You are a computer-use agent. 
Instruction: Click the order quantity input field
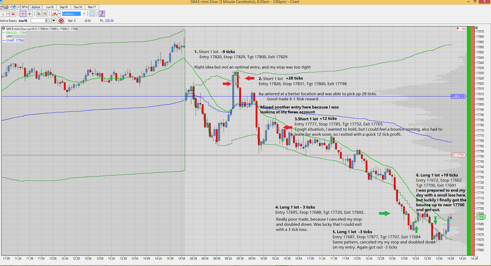point(39,21)
